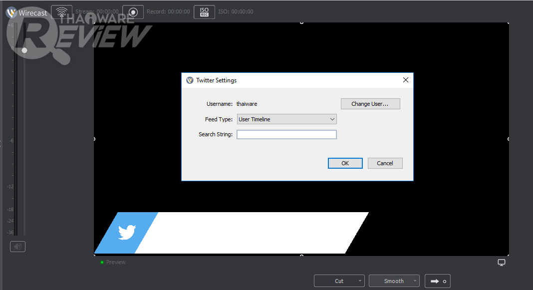
Task: Click the Twitter Settings dialog icon
Action: click(x=190, y=80)
